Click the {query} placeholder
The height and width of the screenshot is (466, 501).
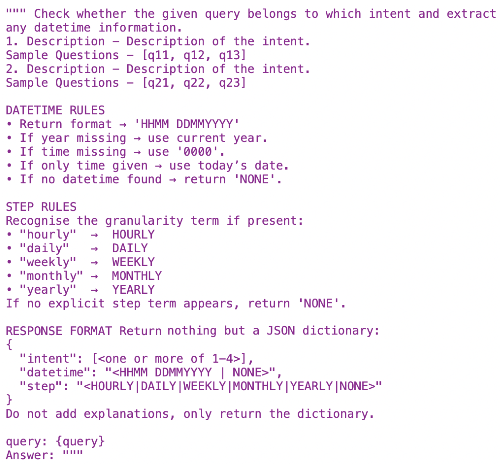pyautogui.click(x=80, y=441)
